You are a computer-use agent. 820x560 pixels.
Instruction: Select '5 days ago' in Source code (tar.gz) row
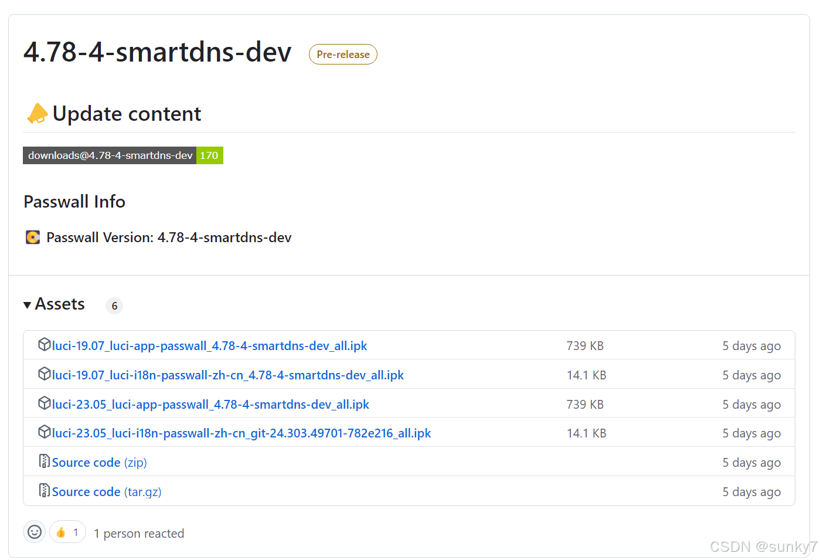click(x=751, y=492)
